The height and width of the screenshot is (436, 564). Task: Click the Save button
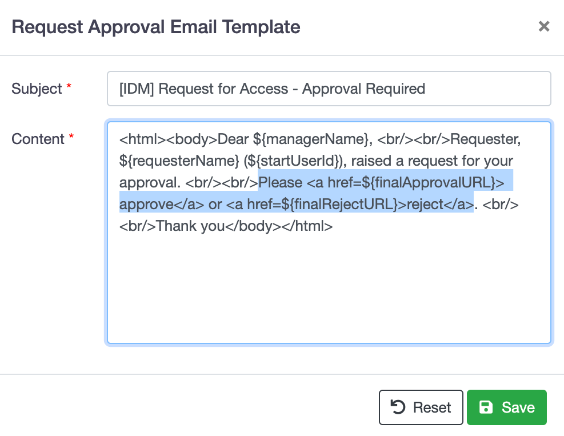click(506, 407)
